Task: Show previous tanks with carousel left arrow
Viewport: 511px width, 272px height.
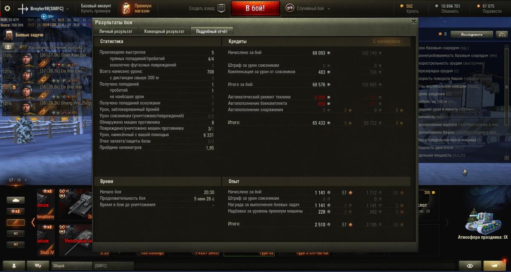Action: click(33, 222)
